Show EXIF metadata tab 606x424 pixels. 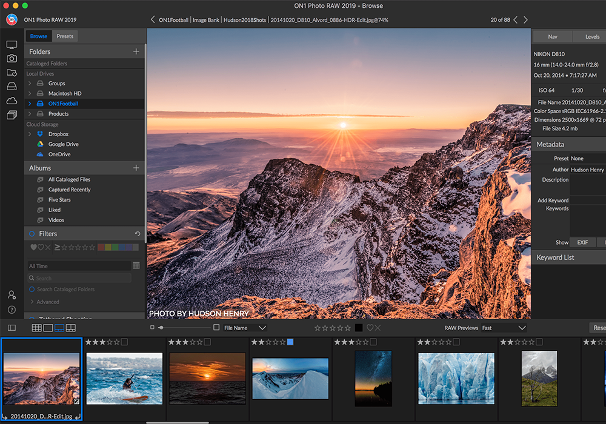(582, 242)
